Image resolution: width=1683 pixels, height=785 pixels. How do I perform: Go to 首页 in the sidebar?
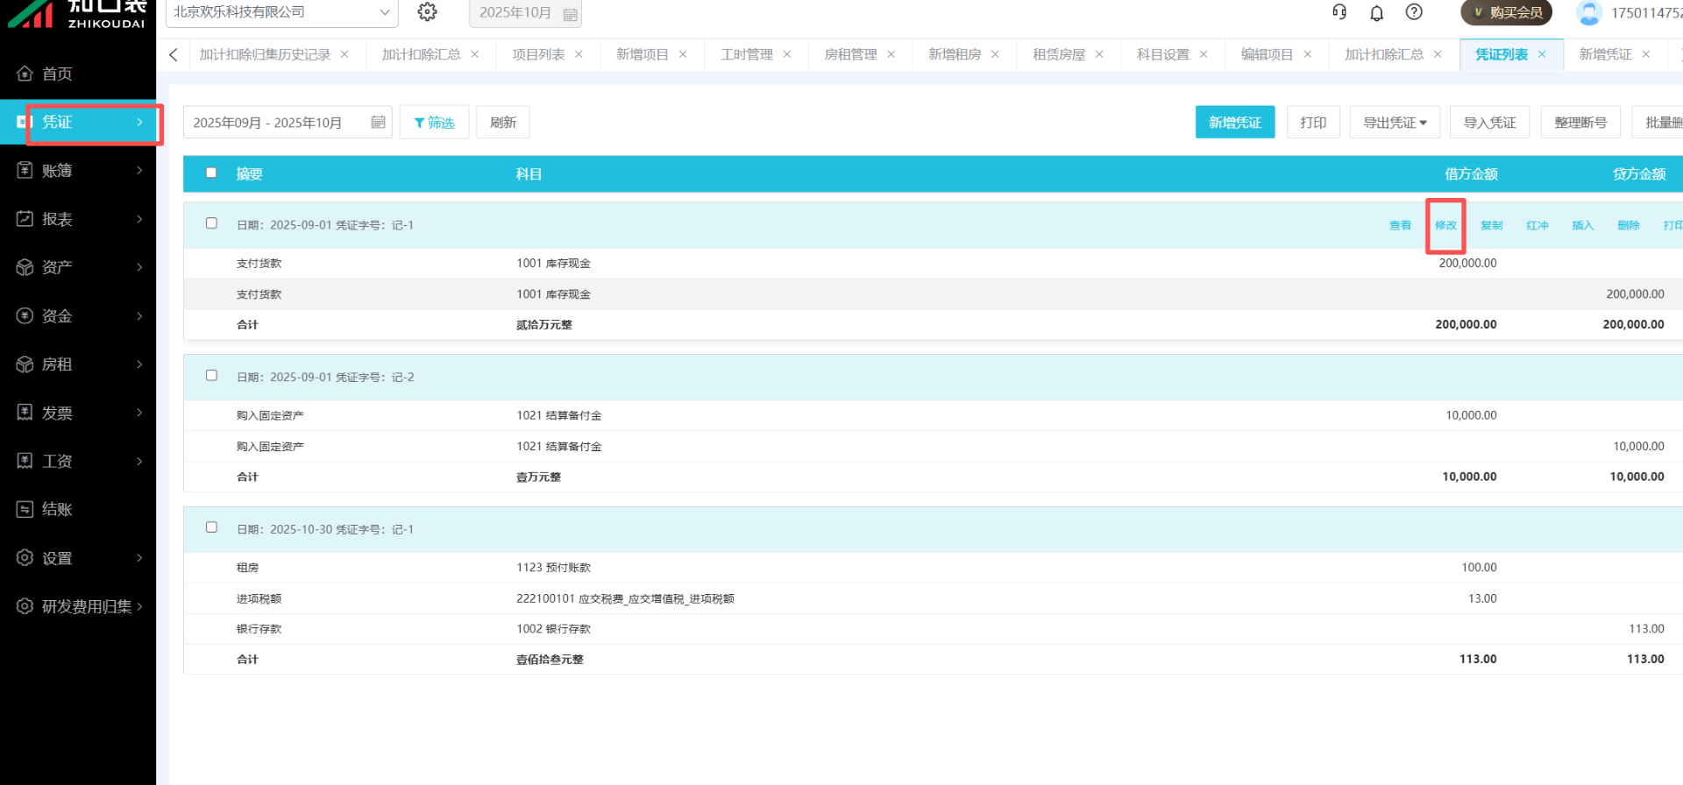coord(58,74)
